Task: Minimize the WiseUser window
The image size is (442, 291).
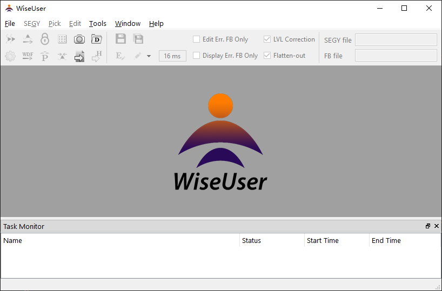Action: (380, 9)
